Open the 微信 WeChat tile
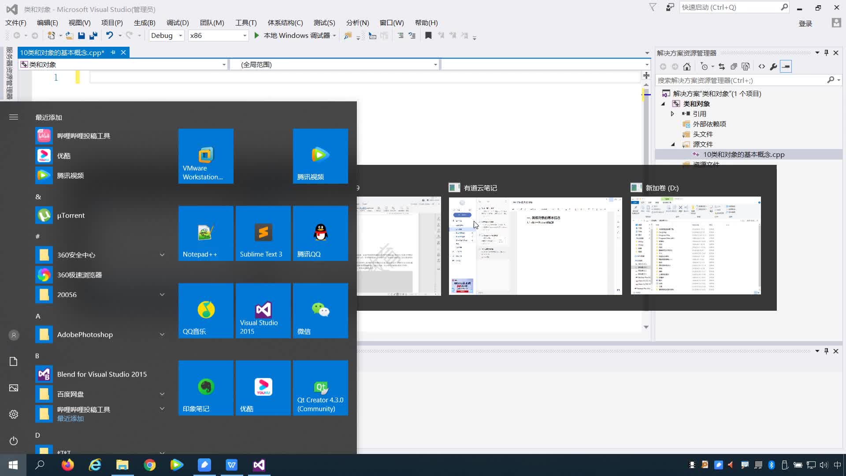The image size is (846, 476). [x=320, y=311]
